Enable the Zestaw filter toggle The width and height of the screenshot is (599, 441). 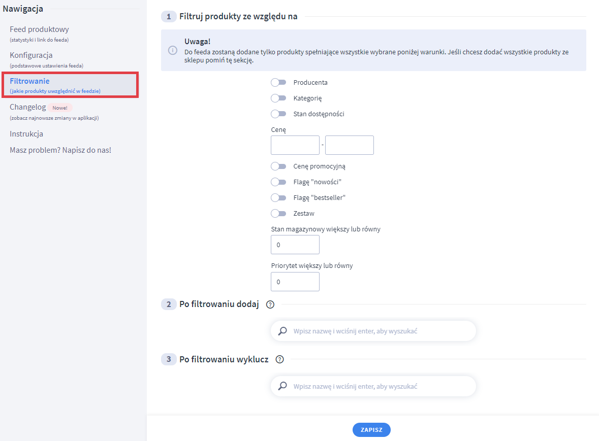click(x=278, y=213)
